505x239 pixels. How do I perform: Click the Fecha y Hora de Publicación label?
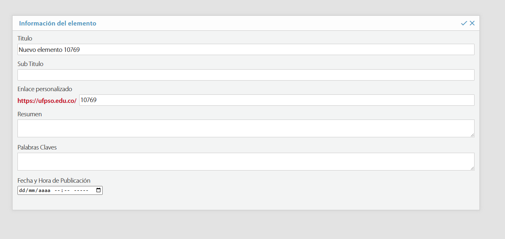click(x=54, y=181)
